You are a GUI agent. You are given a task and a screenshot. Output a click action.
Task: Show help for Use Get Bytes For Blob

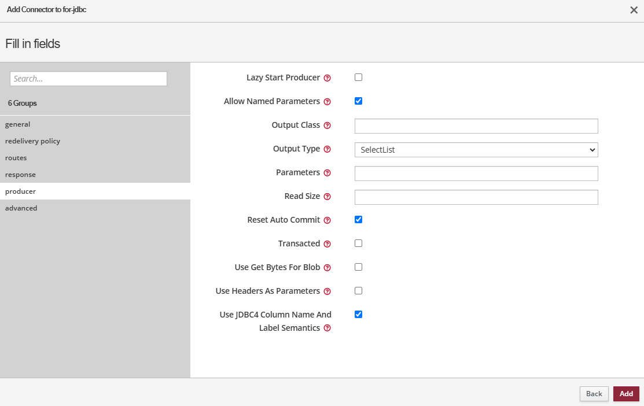click(327, 268)
